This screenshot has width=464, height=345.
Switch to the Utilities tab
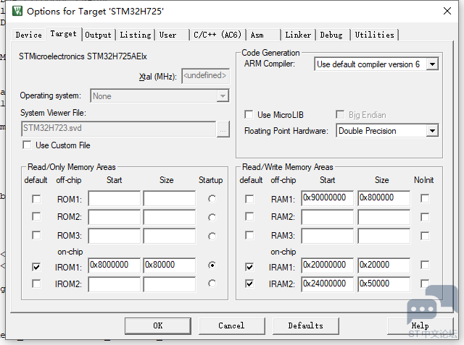374,35
